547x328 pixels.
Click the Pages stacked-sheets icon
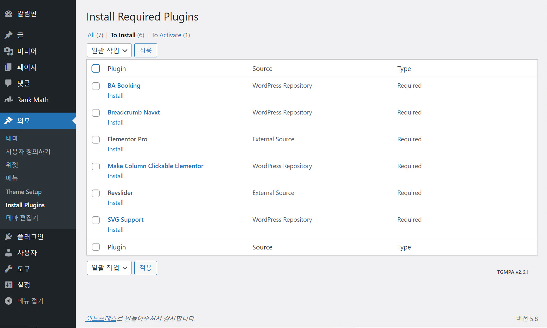[9, 67]
